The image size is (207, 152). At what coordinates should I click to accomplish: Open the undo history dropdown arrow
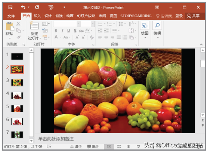pos(29,7)
